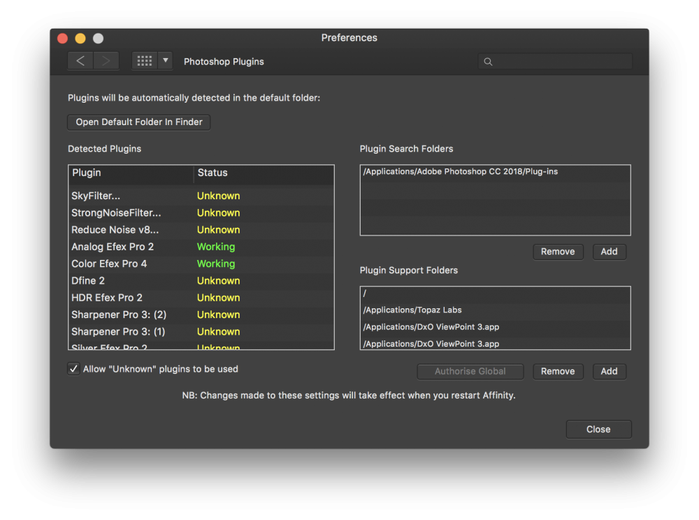
Task: Click the Unknown status of Dfine 2
Action: (x=218, y=281)
